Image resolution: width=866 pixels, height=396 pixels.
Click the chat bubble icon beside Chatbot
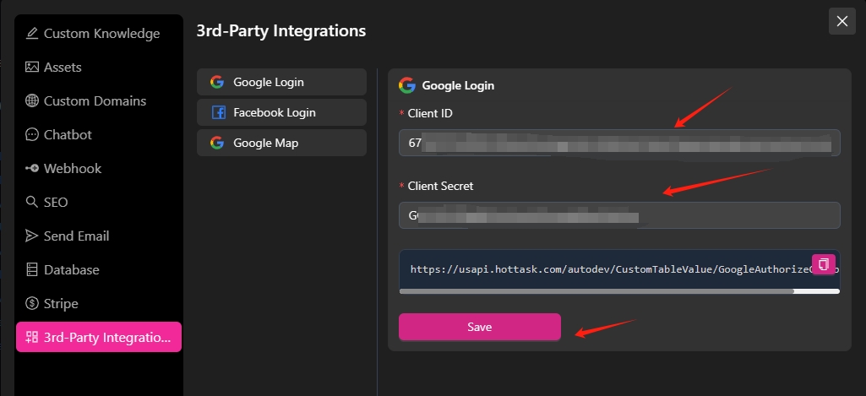pos(32,134)
